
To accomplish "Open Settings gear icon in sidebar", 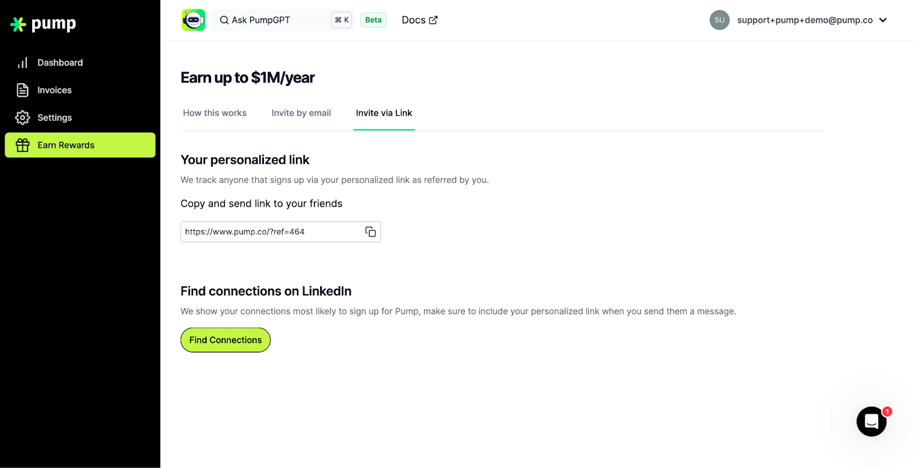I will [x=22, y=117].
